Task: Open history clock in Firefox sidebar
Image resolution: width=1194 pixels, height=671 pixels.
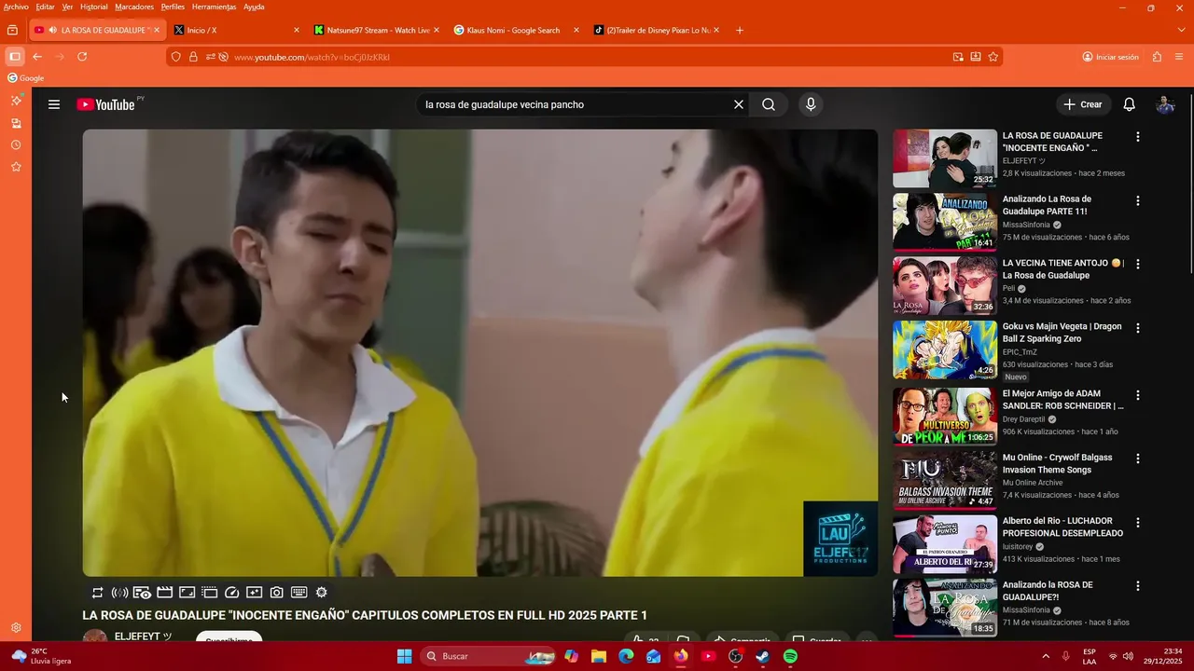Action: 16,145
